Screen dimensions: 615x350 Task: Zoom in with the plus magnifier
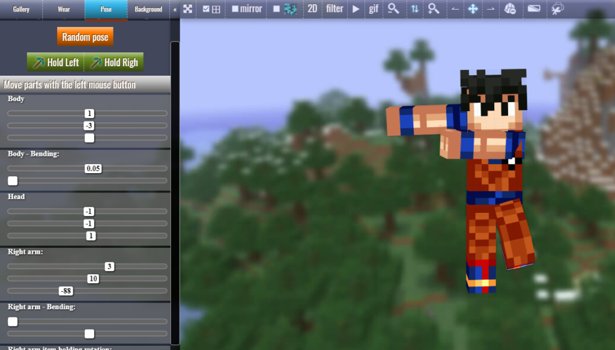click(x=434, y=8)
